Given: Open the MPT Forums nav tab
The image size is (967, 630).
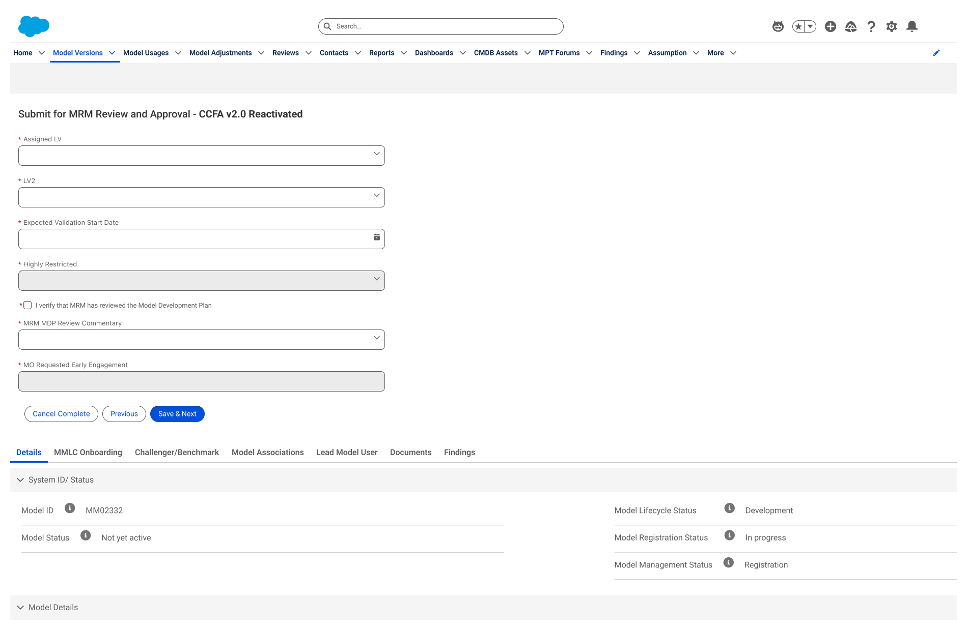Looking at the screenshot, I should (x=559, y=53).
